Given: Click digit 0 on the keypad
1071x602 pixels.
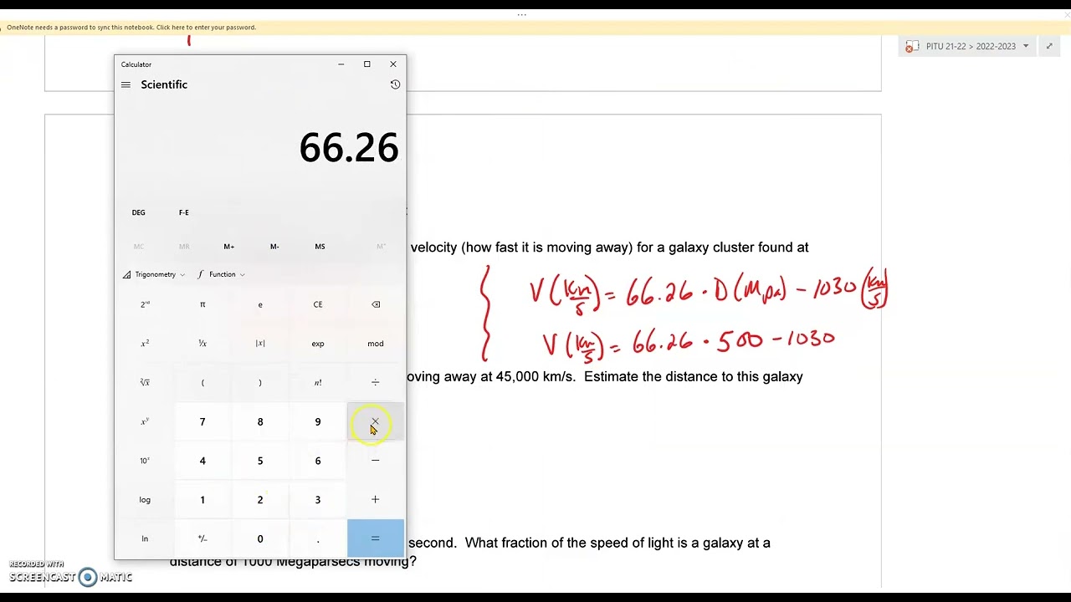Looking at the screenshot, I should (x=260, y=538).
